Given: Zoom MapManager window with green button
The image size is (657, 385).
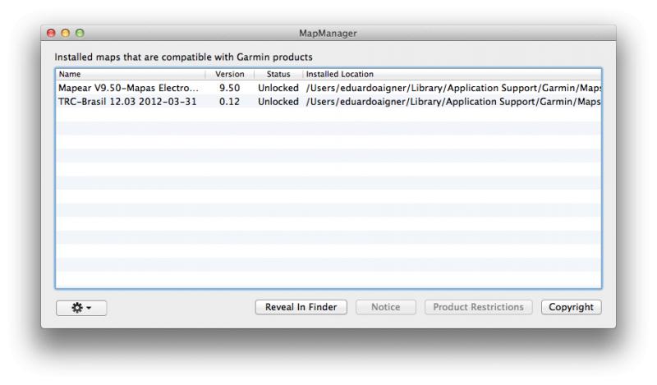Looking at the screenshot, I should (80, 33).
